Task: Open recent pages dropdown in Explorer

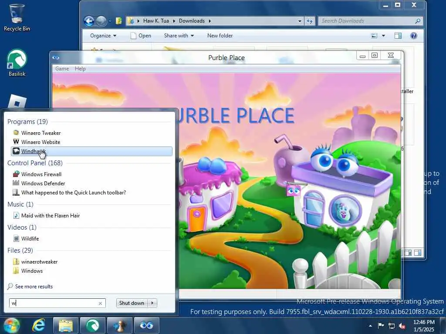Action: coord(110,21)
